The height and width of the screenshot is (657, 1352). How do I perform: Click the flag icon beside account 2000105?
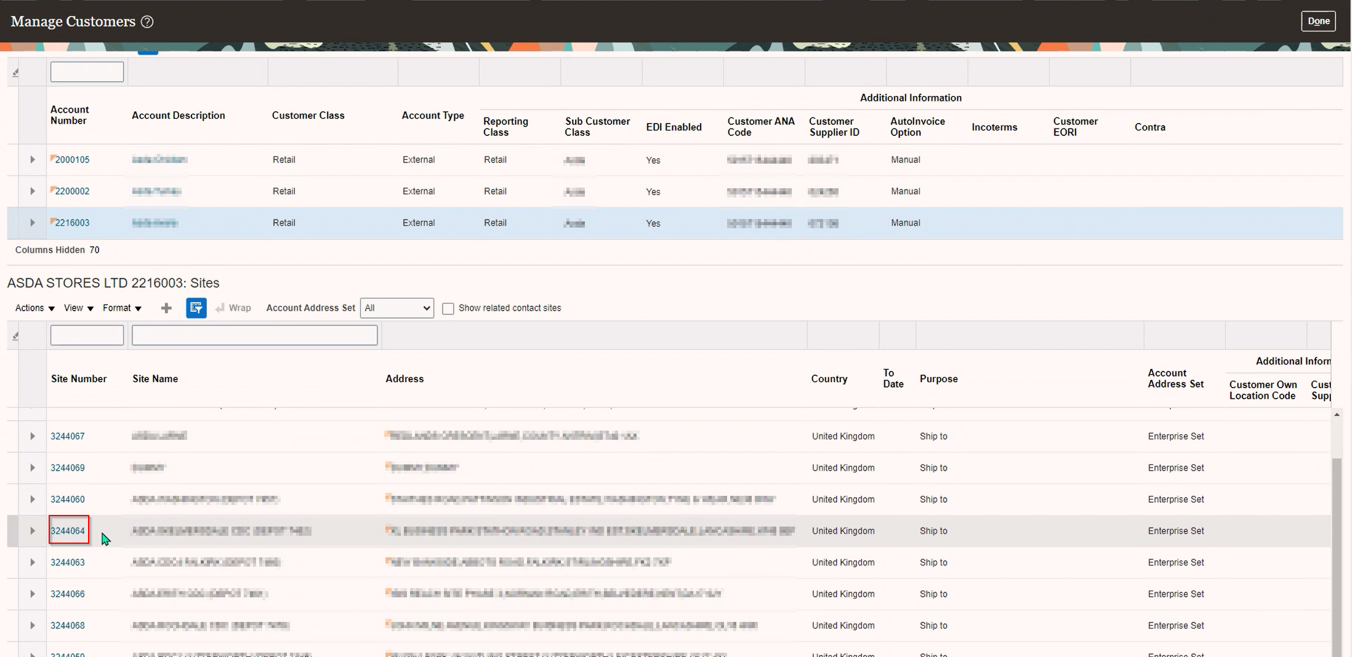click(52, 156)
